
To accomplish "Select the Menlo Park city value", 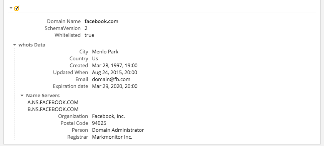I will click(x=105, y=51).
